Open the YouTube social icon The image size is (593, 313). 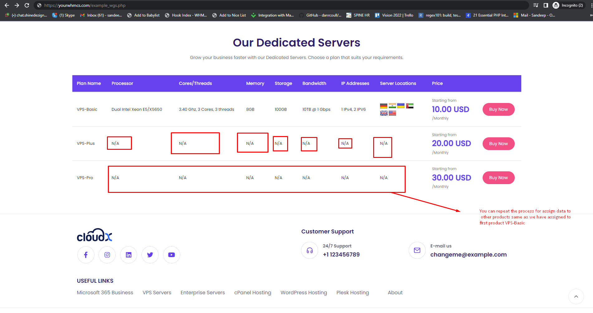click(171, 255)
